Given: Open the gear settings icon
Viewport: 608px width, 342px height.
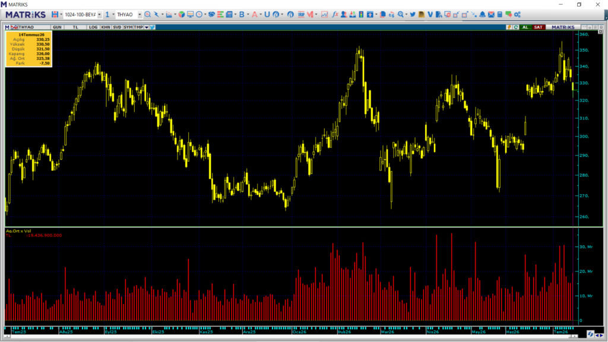Looking at the screenshot, I should 517,14.
